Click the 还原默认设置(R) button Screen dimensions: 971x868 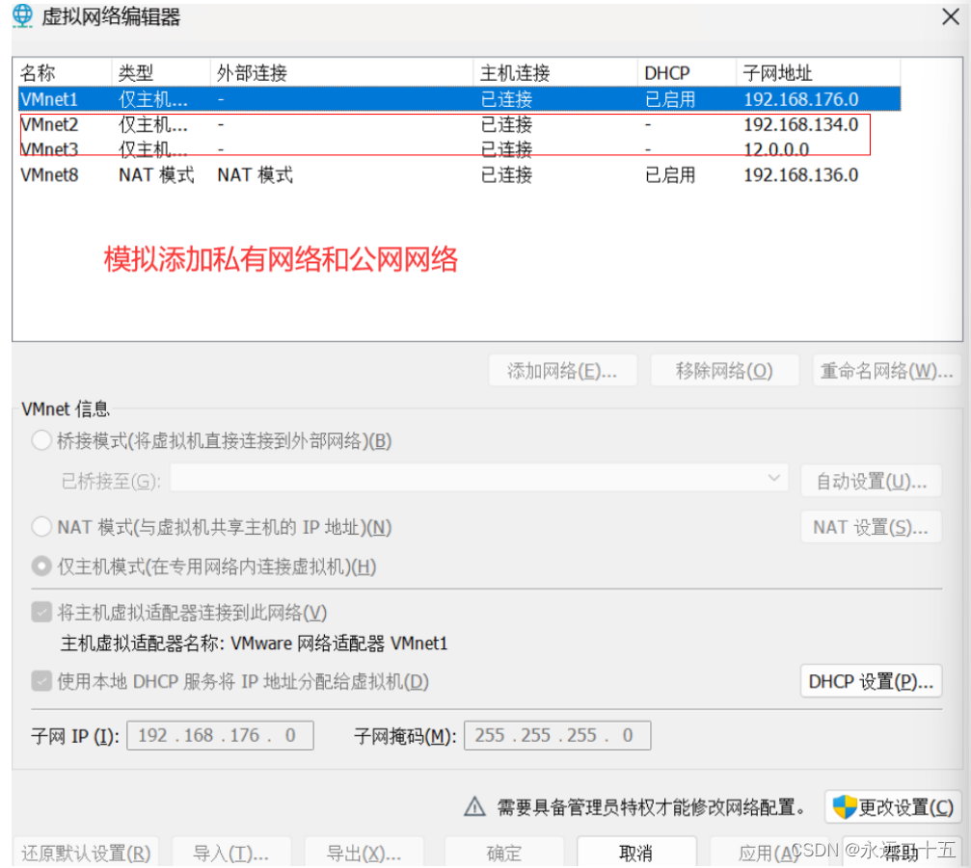pos(85,853)
